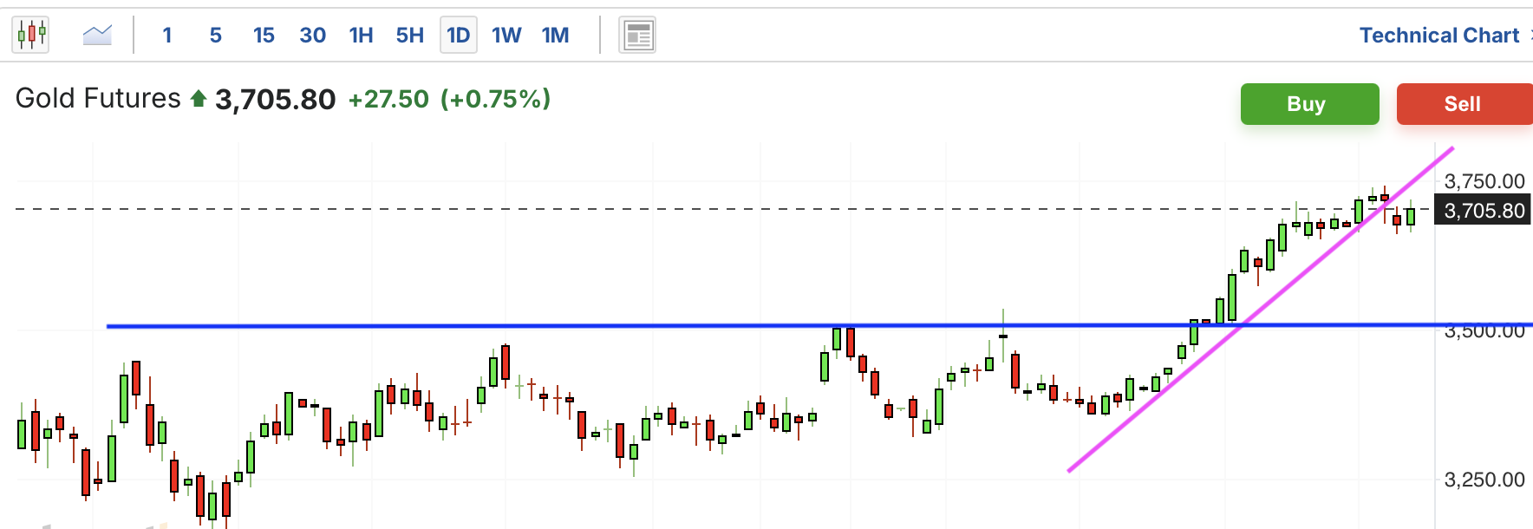This screenshot has width=1533, height=529.
Task: Switch to the area chart type icon
Action: pyautogui.click(x=97, y=36)
